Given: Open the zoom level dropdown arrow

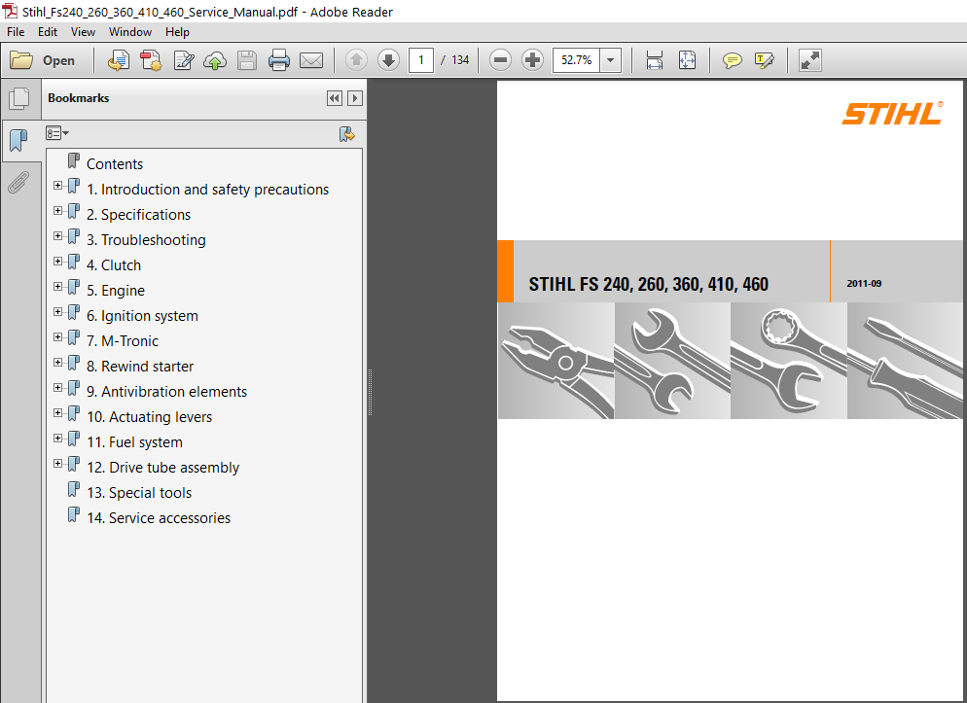Looking at the screenshot, I should pos(611,59).
